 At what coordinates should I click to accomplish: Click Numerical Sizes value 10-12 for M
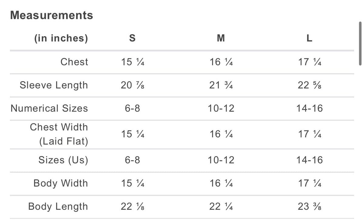pos(221,108)
